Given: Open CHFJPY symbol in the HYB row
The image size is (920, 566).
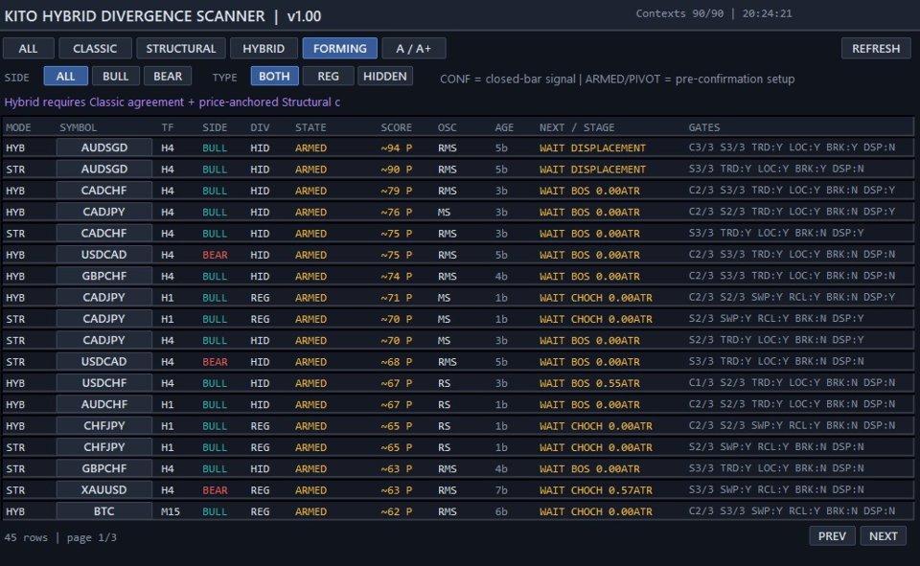Looking at the screenshot, I should click(x=103, y=426).
